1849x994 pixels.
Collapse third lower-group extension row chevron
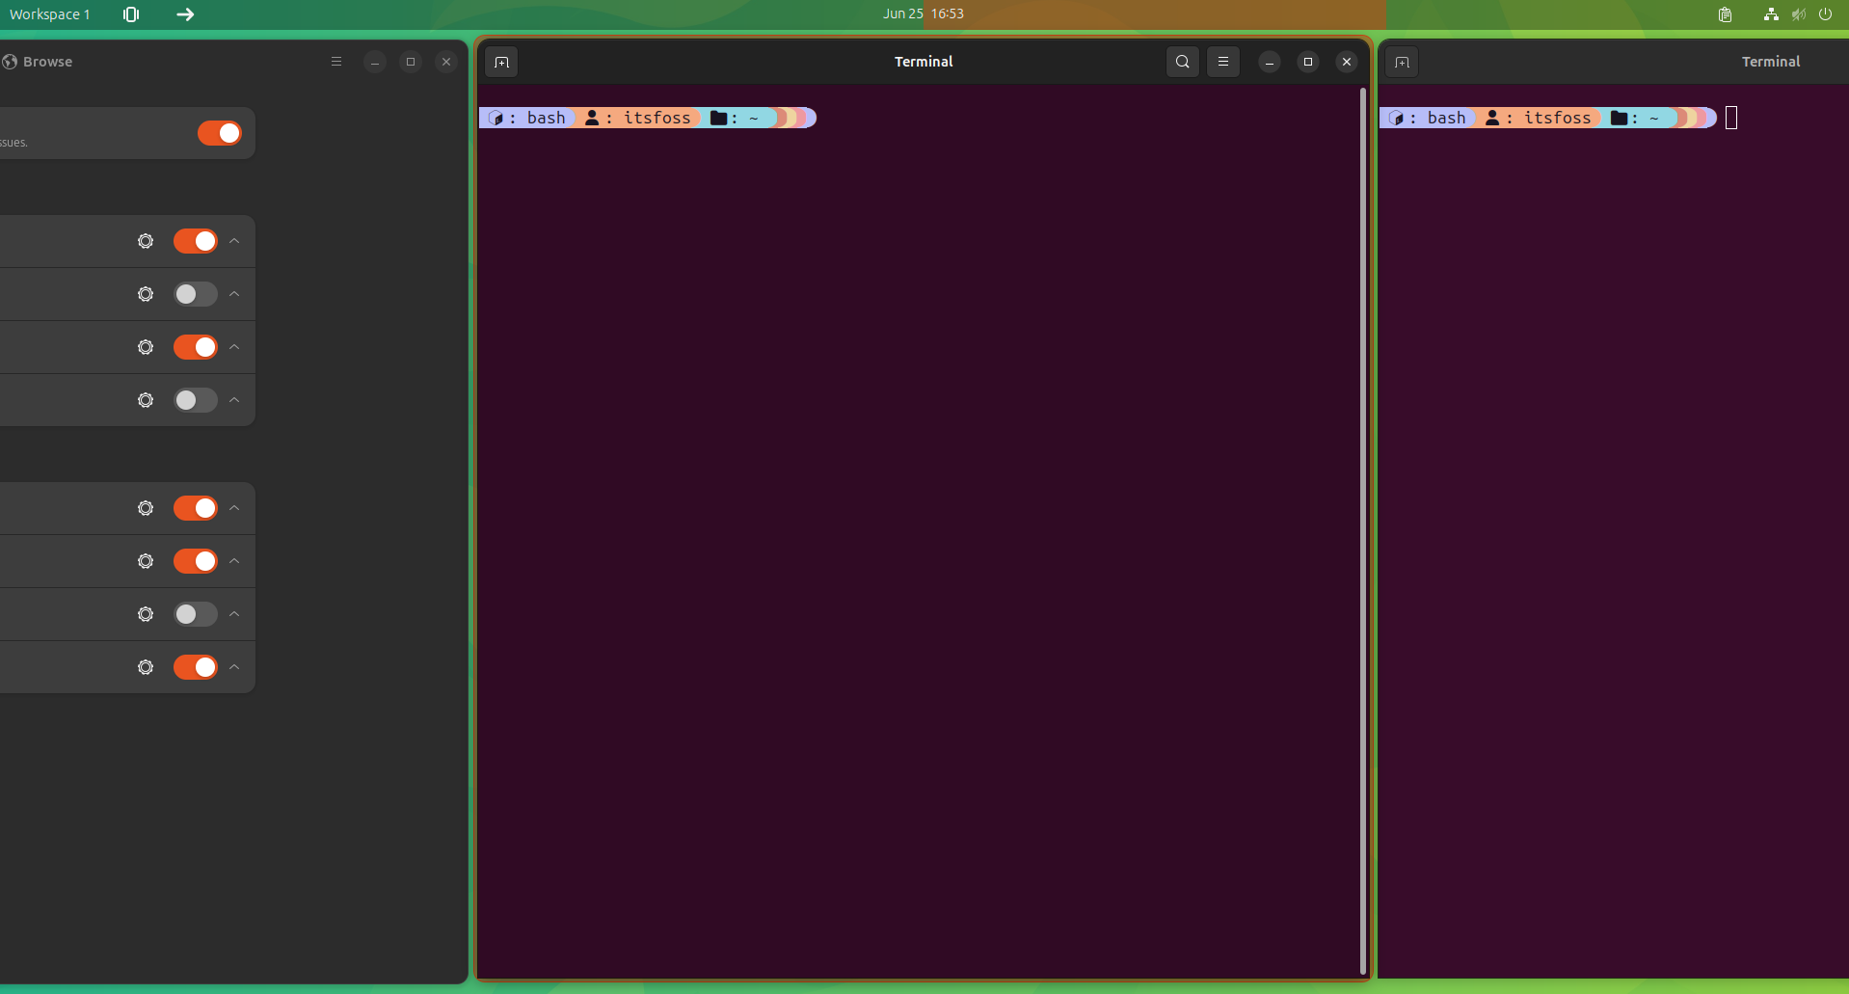(x=234, y=614)
